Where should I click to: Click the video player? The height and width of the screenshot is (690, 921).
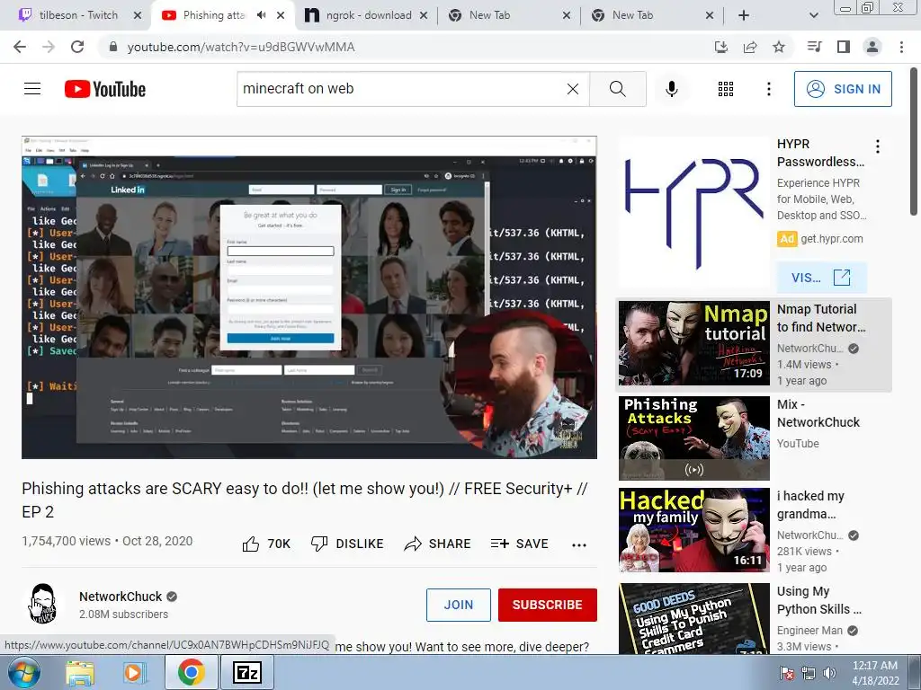(x=309, y=297)
